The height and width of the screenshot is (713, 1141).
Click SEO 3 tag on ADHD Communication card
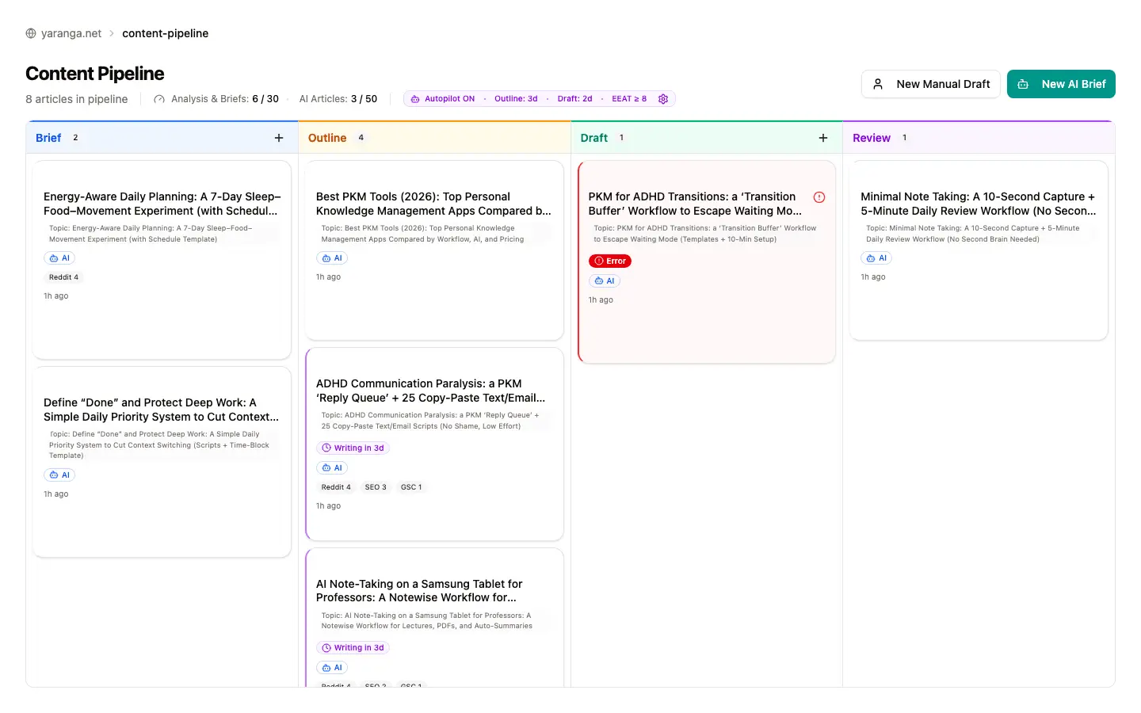[x=376, y=487]
